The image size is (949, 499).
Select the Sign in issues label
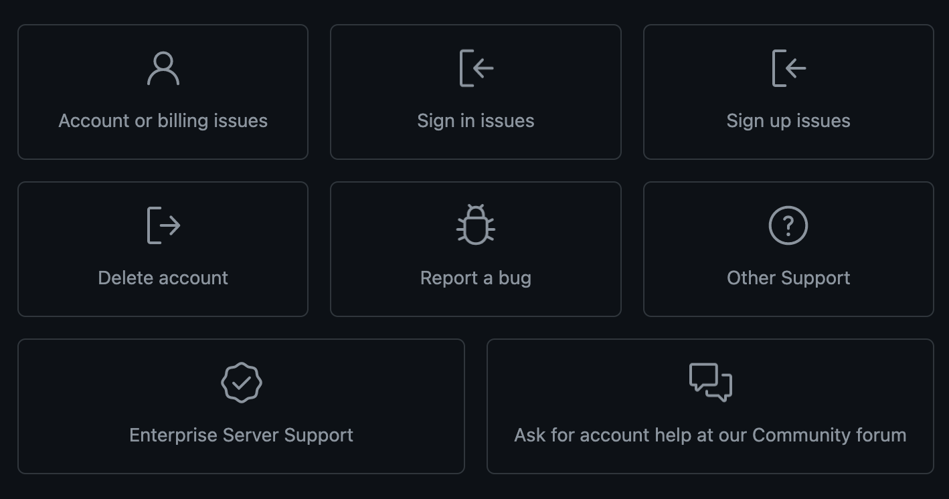pos(476,121)
